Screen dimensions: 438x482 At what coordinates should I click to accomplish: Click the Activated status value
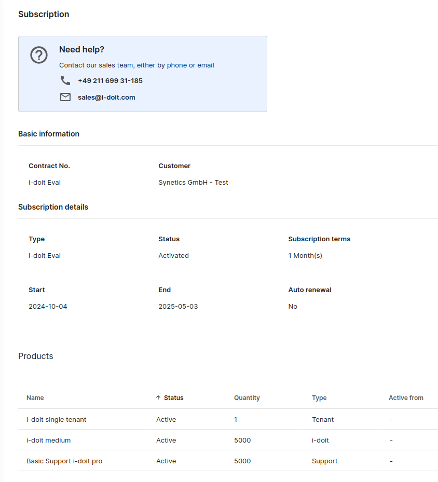tap(173, 256)
